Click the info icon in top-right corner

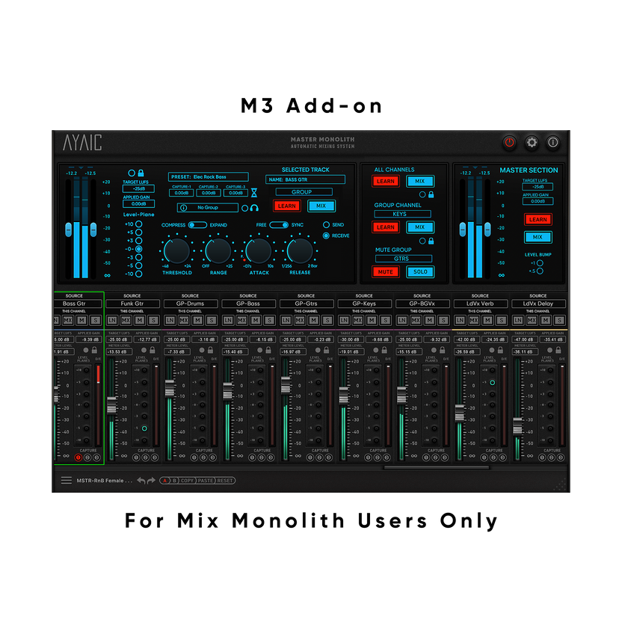[x=553, y=142]
